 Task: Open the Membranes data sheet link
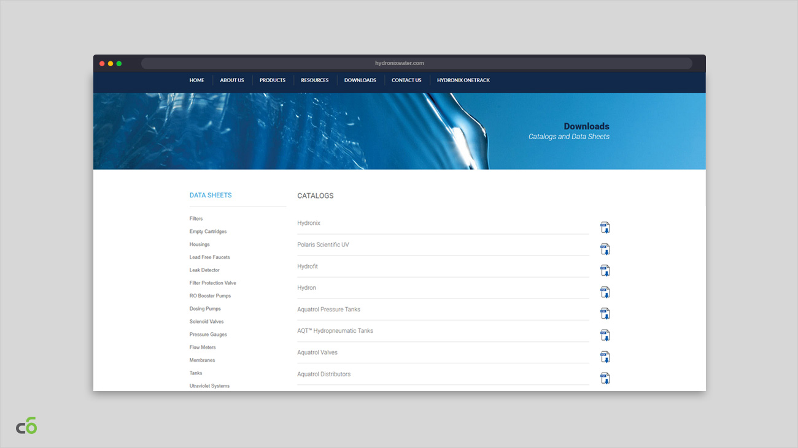coord(202,360)
